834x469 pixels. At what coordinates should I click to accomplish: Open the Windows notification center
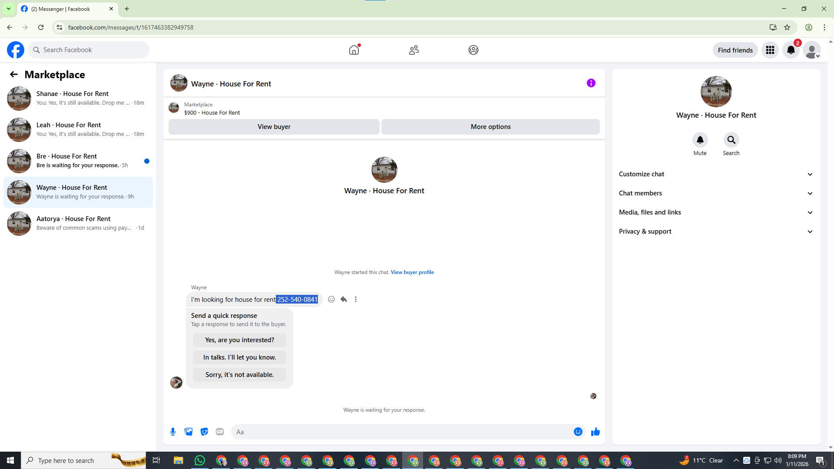(821, 460)
